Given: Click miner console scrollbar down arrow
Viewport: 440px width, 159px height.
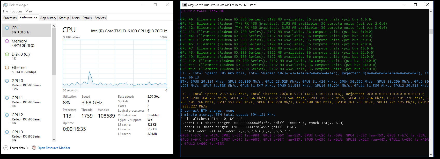Looking at the screenshot, I should pos(431,155).
